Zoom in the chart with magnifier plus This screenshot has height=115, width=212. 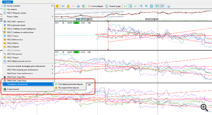(x=142, y=6)
